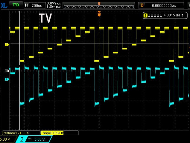Click the solid vertical cursor line
The image size is (190, 143).
[19, 90]
